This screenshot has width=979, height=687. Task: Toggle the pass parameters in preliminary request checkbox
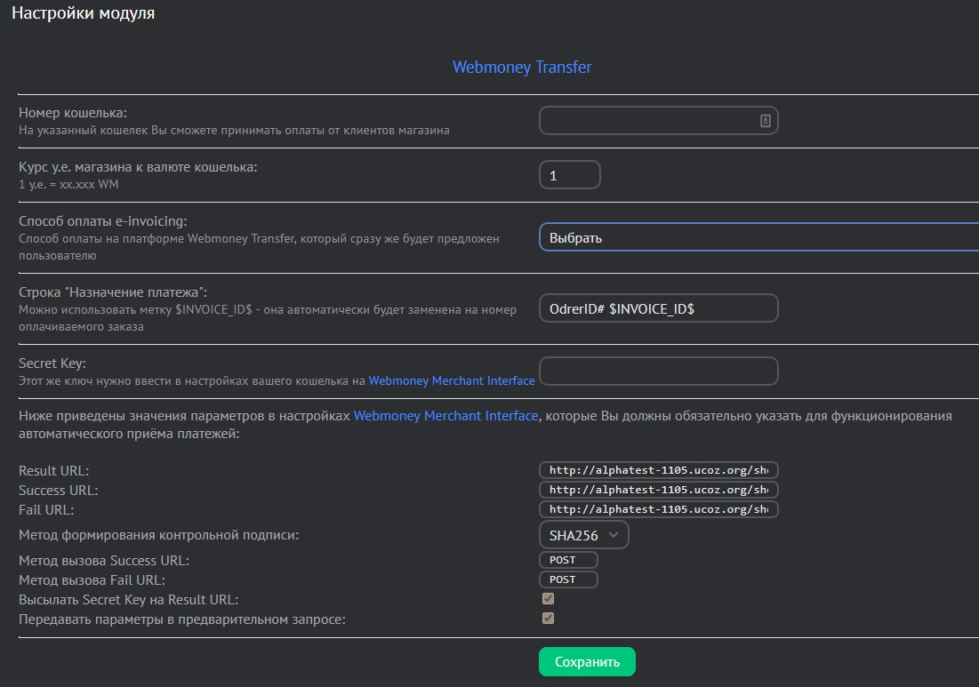549,618
